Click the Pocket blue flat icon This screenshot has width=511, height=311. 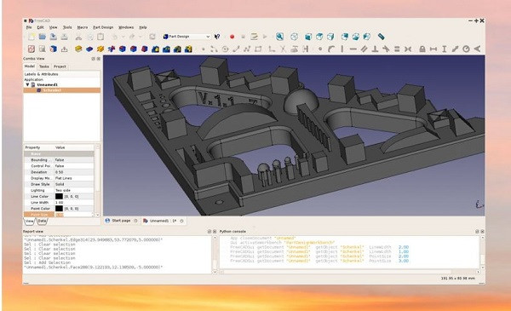tap(89, 49)
